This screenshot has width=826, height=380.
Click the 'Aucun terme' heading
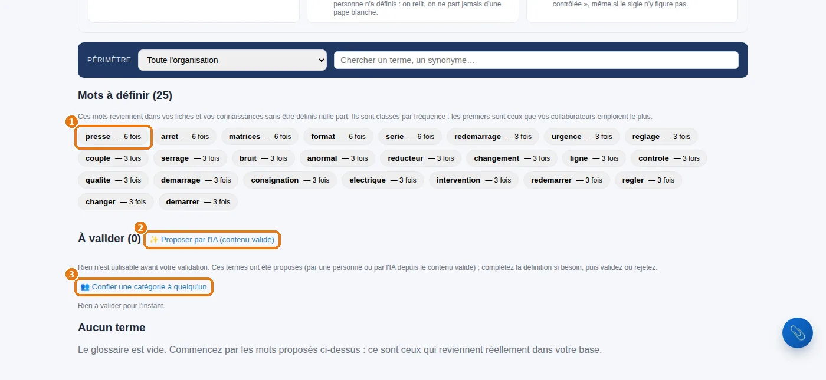[x=112, y=328]
